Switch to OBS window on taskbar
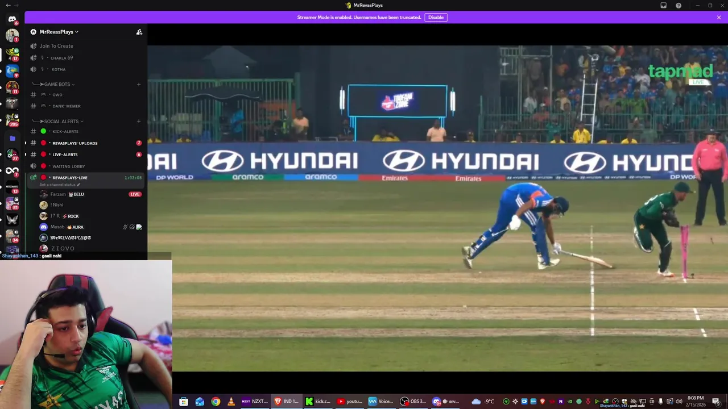Image resolution: width=728 pixels, height=409 pixels. [x=413, y=402]
